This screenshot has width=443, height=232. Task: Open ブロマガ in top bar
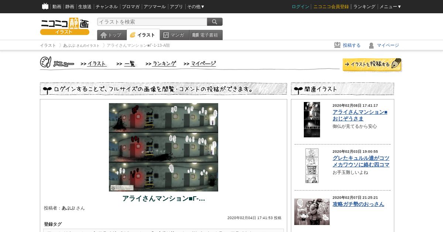pyautogui.click(x=131, y=7)
